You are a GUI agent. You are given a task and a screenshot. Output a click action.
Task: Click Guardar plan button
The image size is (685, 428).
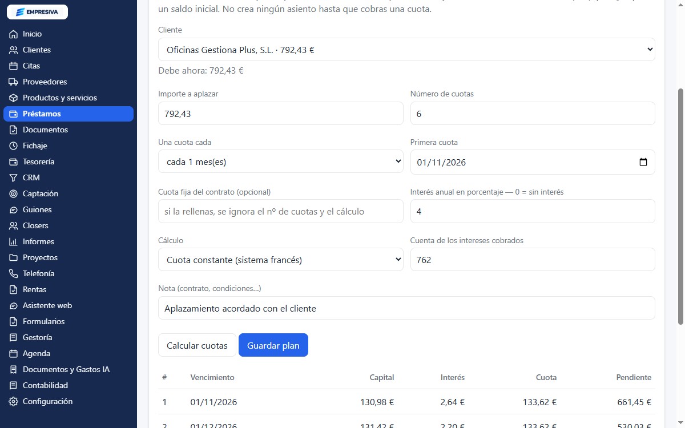click(x=273, y=345)
